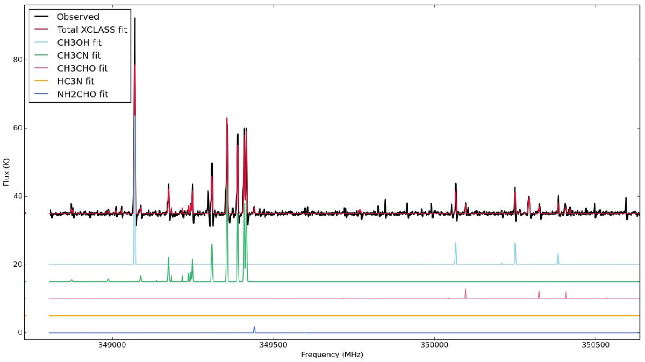
Task: Click the "NH2CHO fit" legend text
Action: click(82, 94)
